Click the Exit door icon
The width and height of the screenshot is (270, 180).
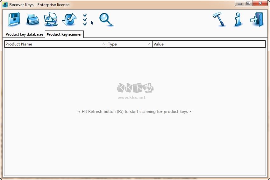tap(257, 19)
